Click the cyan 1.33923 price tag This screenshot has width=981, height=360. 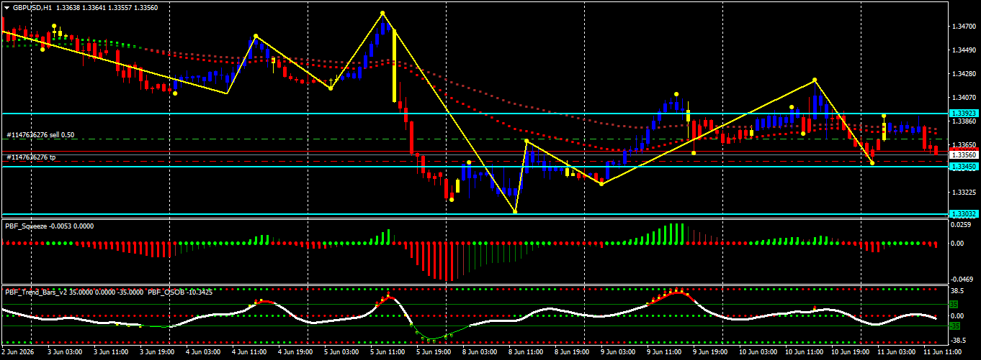pyautogui.click(x=964, y=114)
